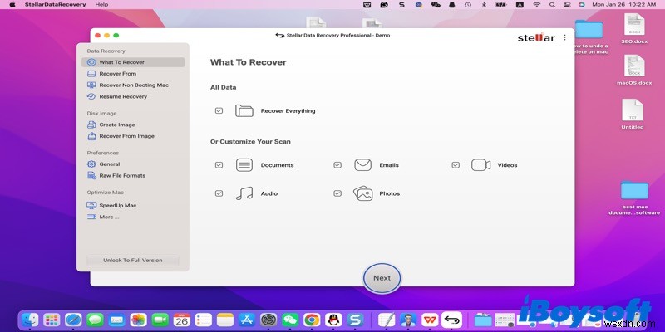Open Finder from the dock
The width and height of the screenshot is (665, 332).
point(30,320)
